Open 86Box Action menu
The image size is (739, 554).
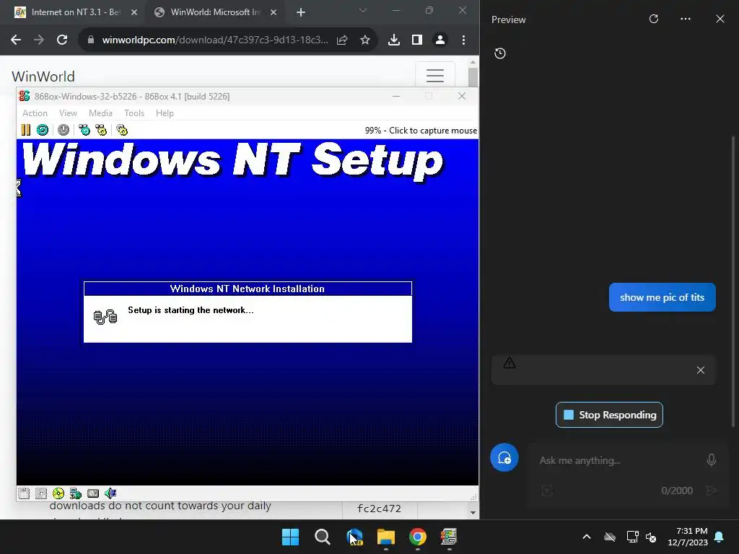pyautogui.click(x=35, y=113)
